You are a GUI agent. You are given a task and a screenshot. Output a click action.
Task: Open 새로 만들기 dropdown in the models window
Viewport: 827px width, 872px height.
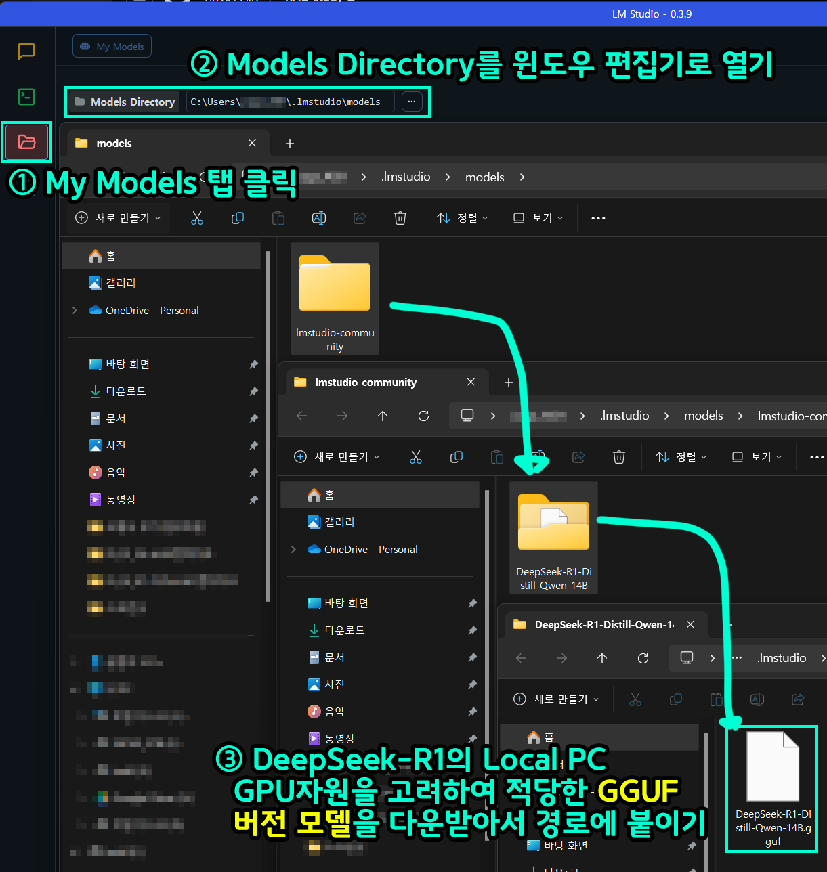pyautogui.click(x=119, y=218)
